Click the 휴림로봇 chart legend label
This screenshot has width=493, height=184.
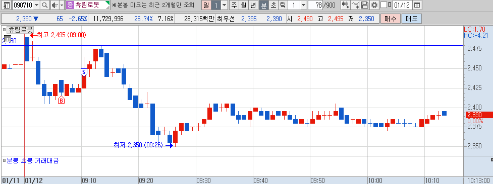point(20,30)
